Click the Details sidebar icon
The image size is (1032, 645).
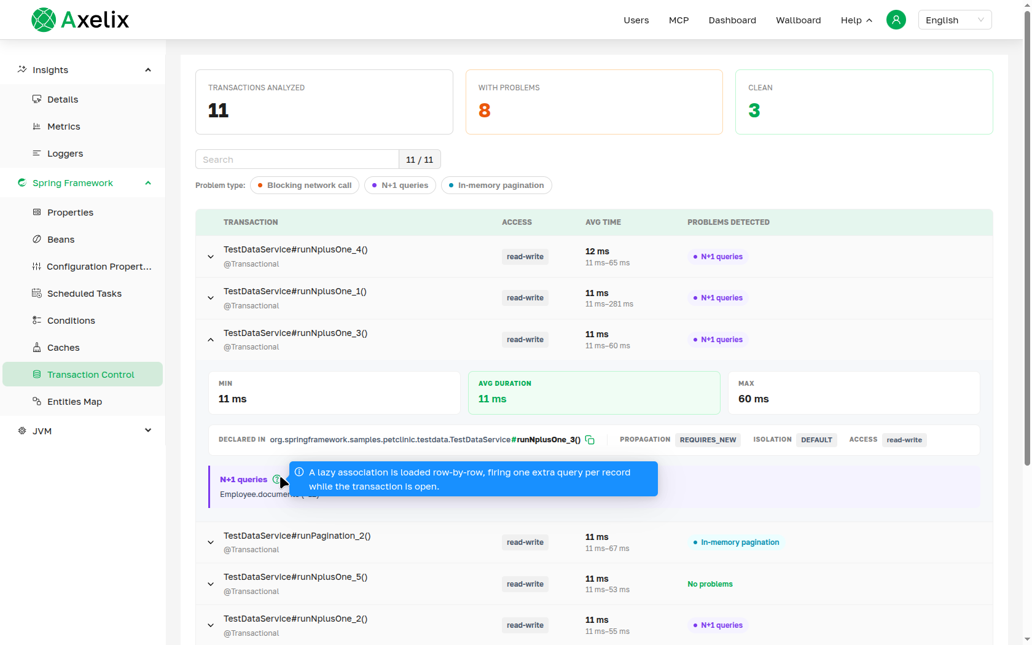37,99
